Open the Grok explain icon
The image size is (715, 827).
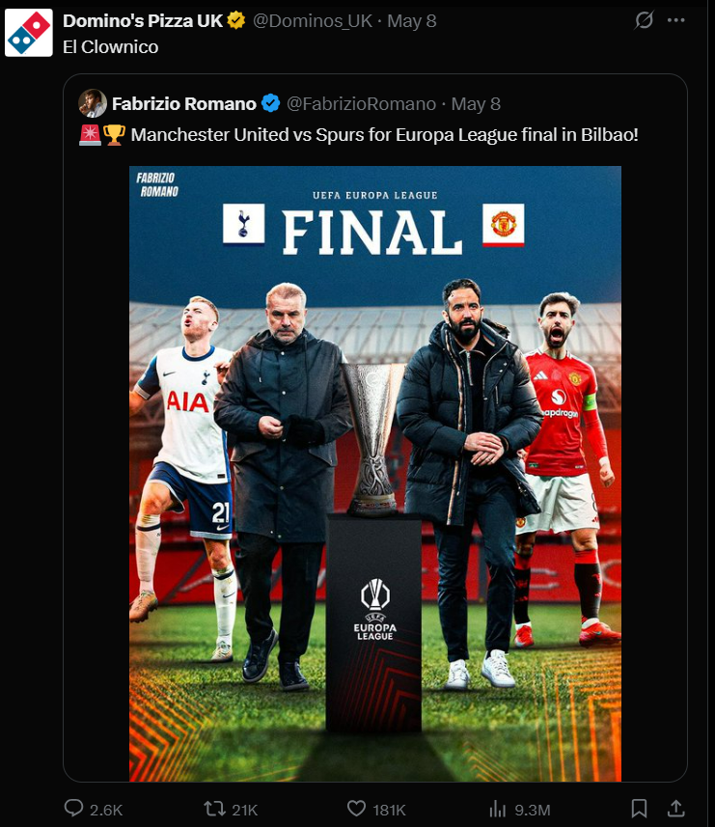tap(644, 20)
